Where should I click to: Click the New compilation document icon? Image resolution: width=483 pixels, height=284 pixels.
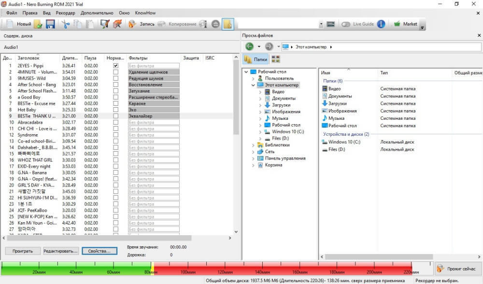[x=10, y=24]
